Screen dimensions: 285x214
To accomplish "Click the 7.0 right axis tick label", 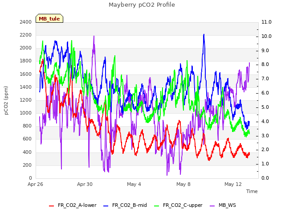I will click(265, 79).
